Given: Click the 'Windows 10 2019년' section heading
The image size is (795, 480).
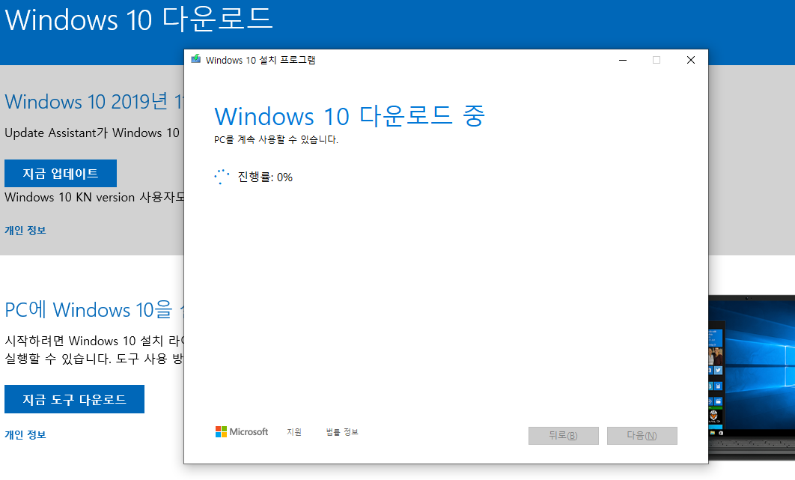Looking at the screenshot, I should (94, 102).
